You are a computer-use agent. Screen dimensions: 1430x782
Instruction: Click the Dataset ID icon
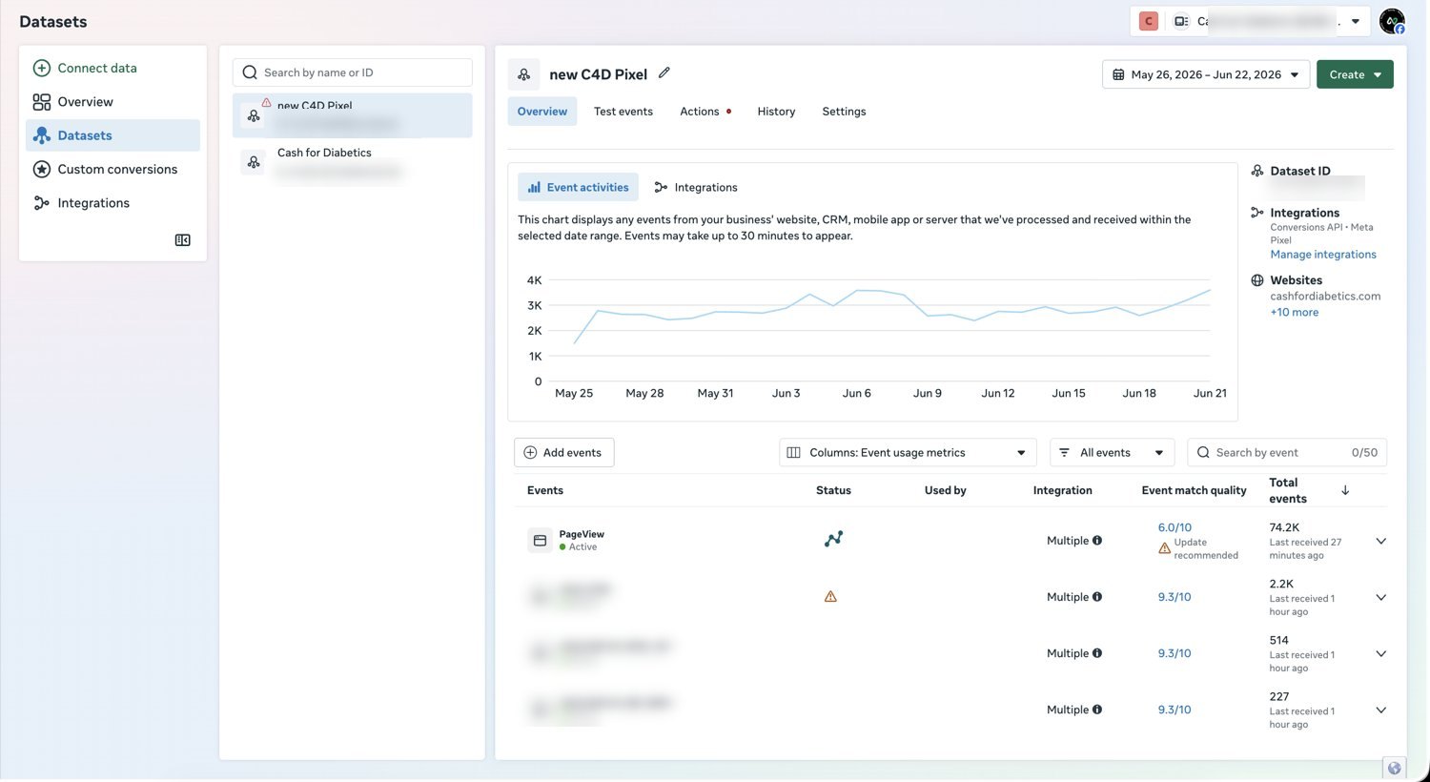1257,171
